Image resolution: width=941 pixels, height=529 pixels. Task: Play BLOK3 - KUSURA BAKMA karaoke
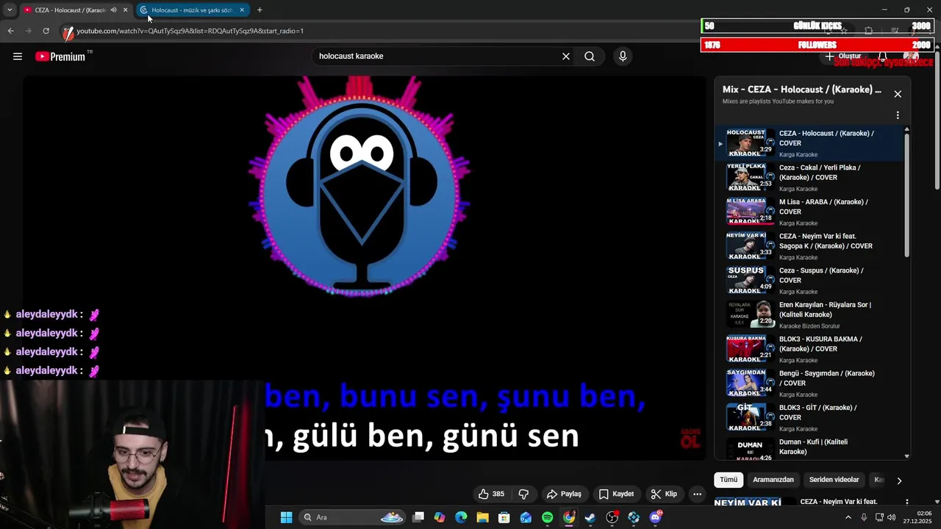pos(809,349)
